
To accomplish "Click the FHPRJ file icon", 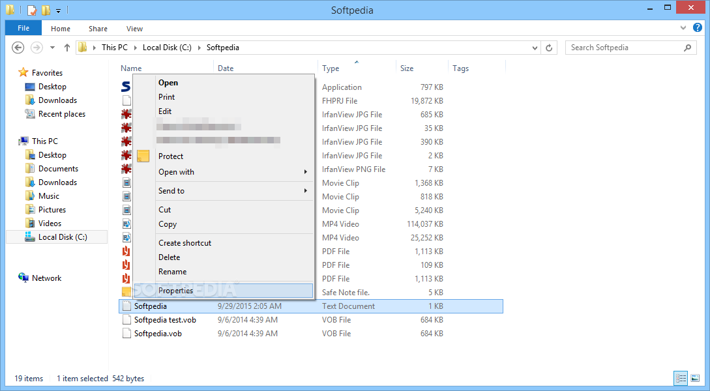I will (126, 100).
